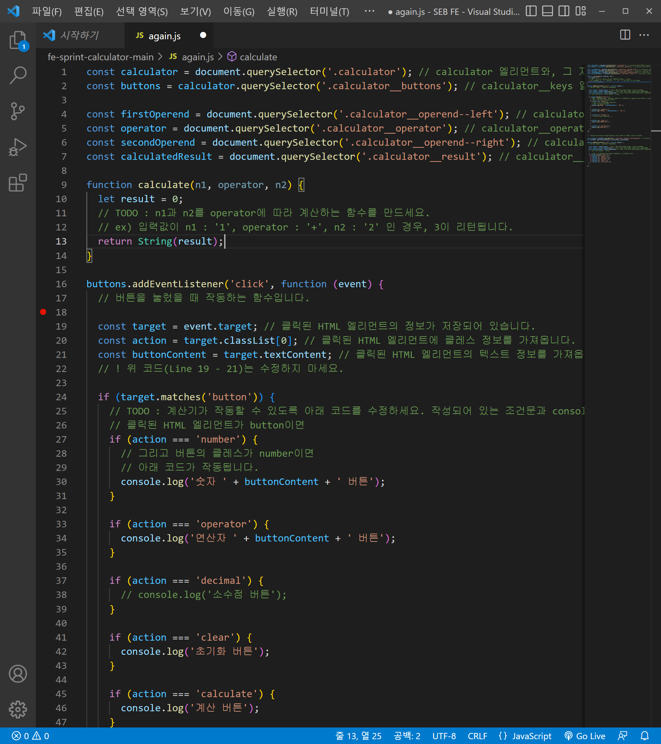
Task: Open the Accounts icon in activity bar
Action: (18, 674)
